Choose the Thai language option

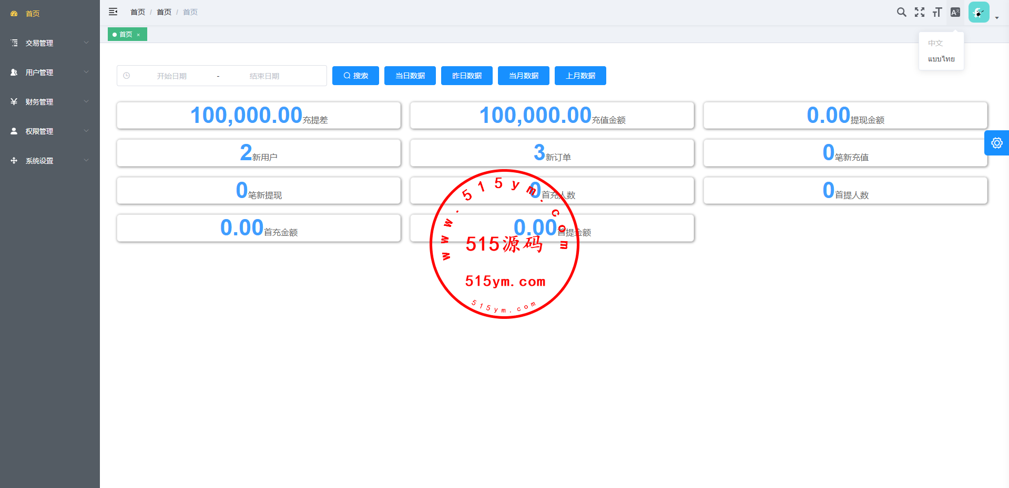pyautogui.click(x=941, y=59)
